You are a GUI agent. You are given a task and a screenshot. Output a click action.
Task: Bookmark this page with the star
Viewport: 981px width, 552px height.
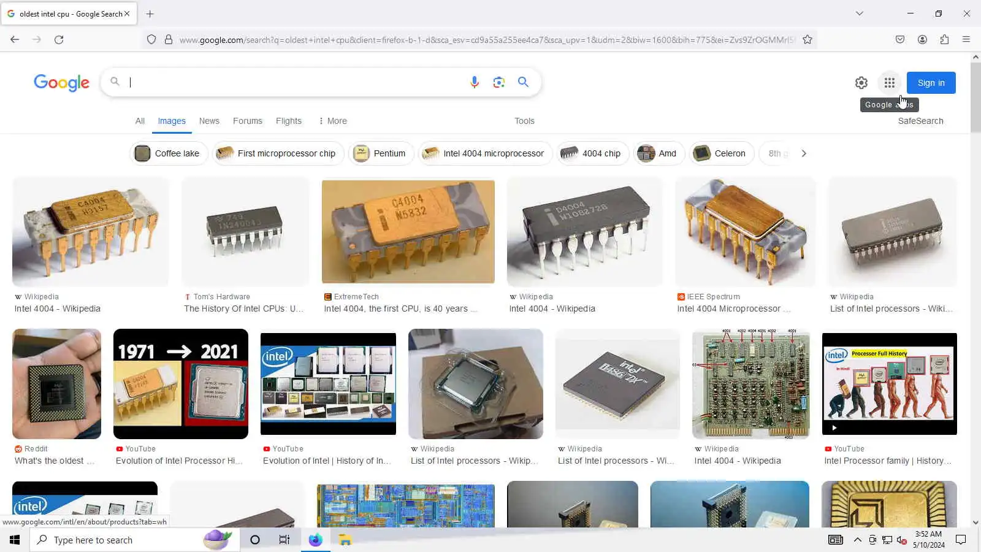click(807, 39)
